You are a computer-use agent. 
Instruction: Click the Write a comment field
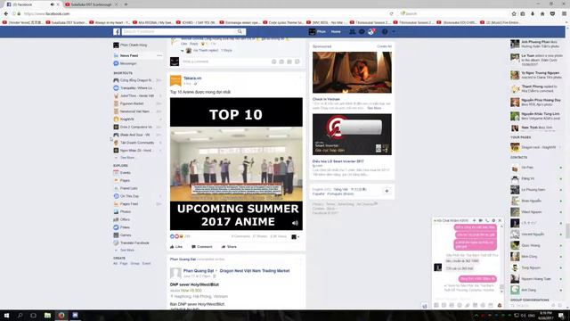(x=225, y=62)
